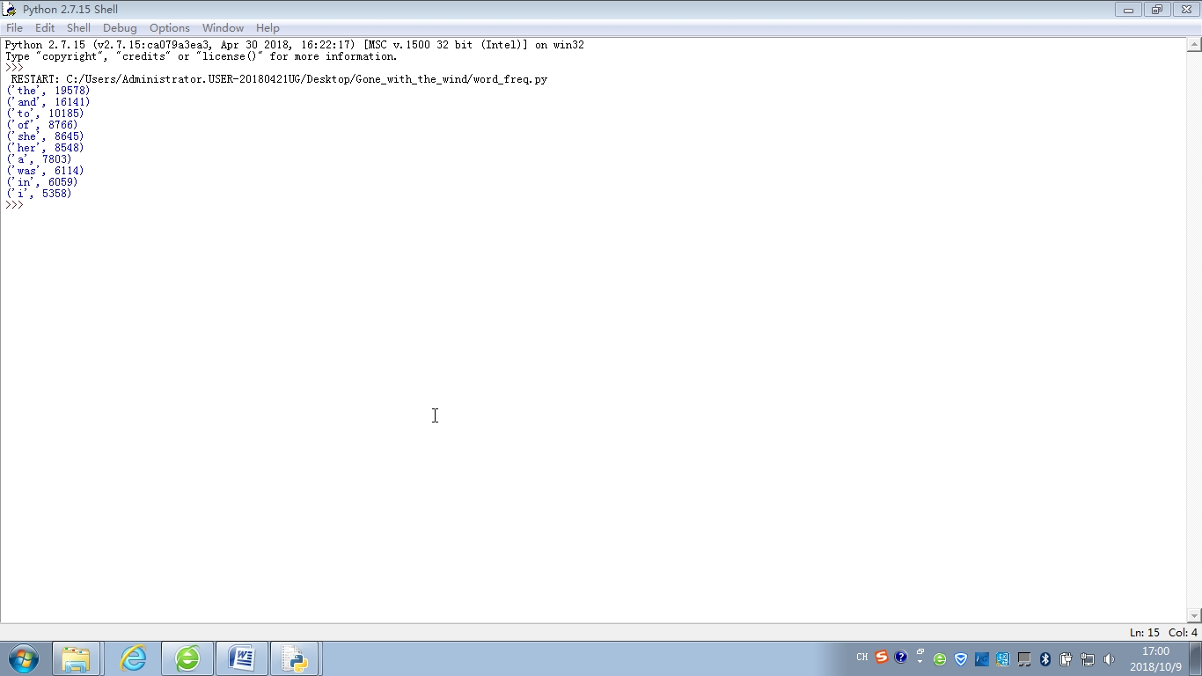Viewport: 1202px width, 676px height.
Task: Click the ('she', 8645) output line
Action: pos(45,136)
